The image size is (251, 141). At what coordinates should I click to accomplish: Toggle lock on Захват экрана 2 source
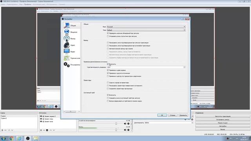pyautogui.click(x=44, y=116)
